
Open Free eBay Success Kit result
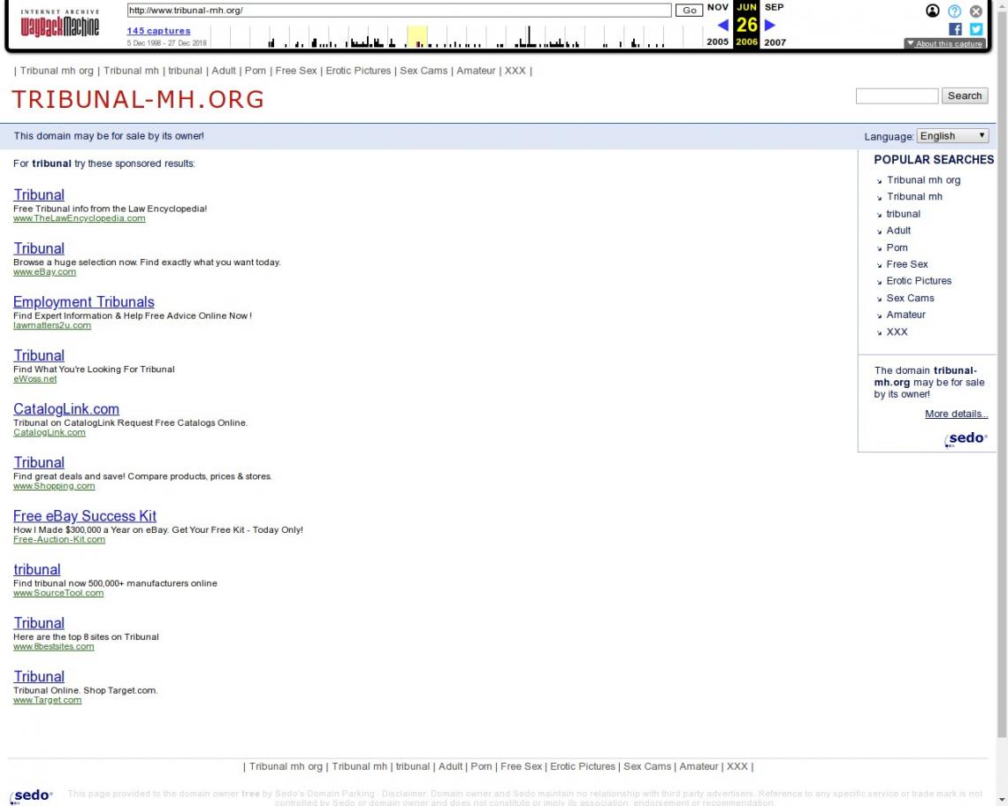(85, 516)
